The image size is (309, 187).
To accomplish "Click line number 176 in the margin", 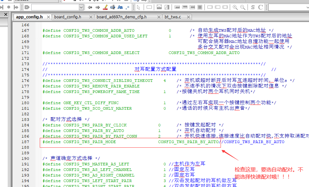I will [25, 81].
